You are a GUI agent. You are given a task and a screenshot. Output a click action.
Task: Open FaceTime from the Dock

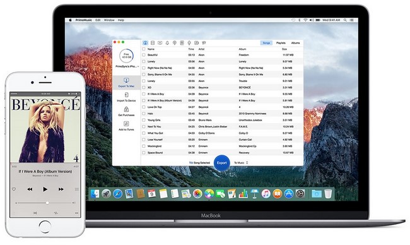point(220,194)
